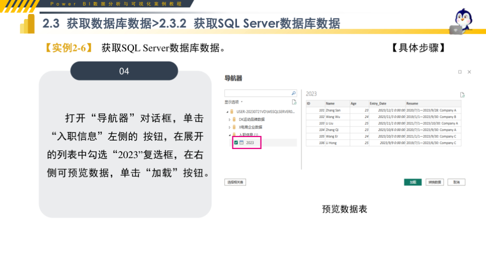Collapse the 入职信息 database arrow

pyautogui.click(x=230, y=135)
